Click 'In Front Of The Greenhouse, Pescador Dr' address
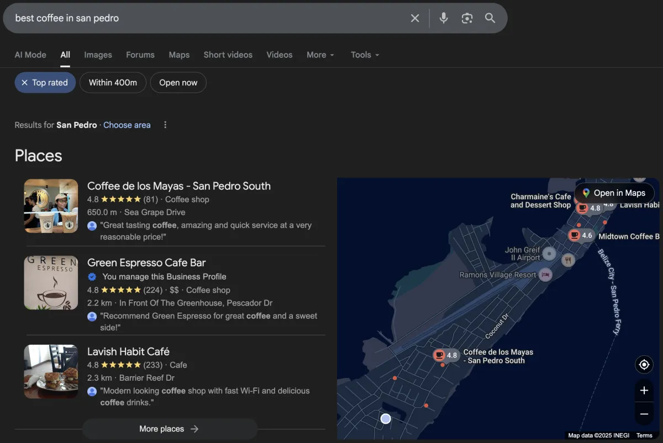 [196, 303]
